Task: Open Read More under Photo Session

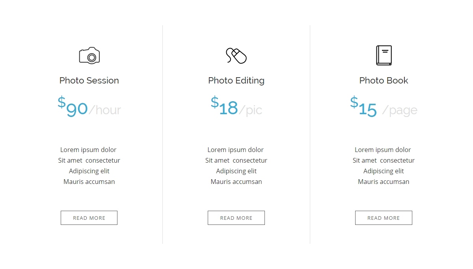Action: click(x=89, y=218)
